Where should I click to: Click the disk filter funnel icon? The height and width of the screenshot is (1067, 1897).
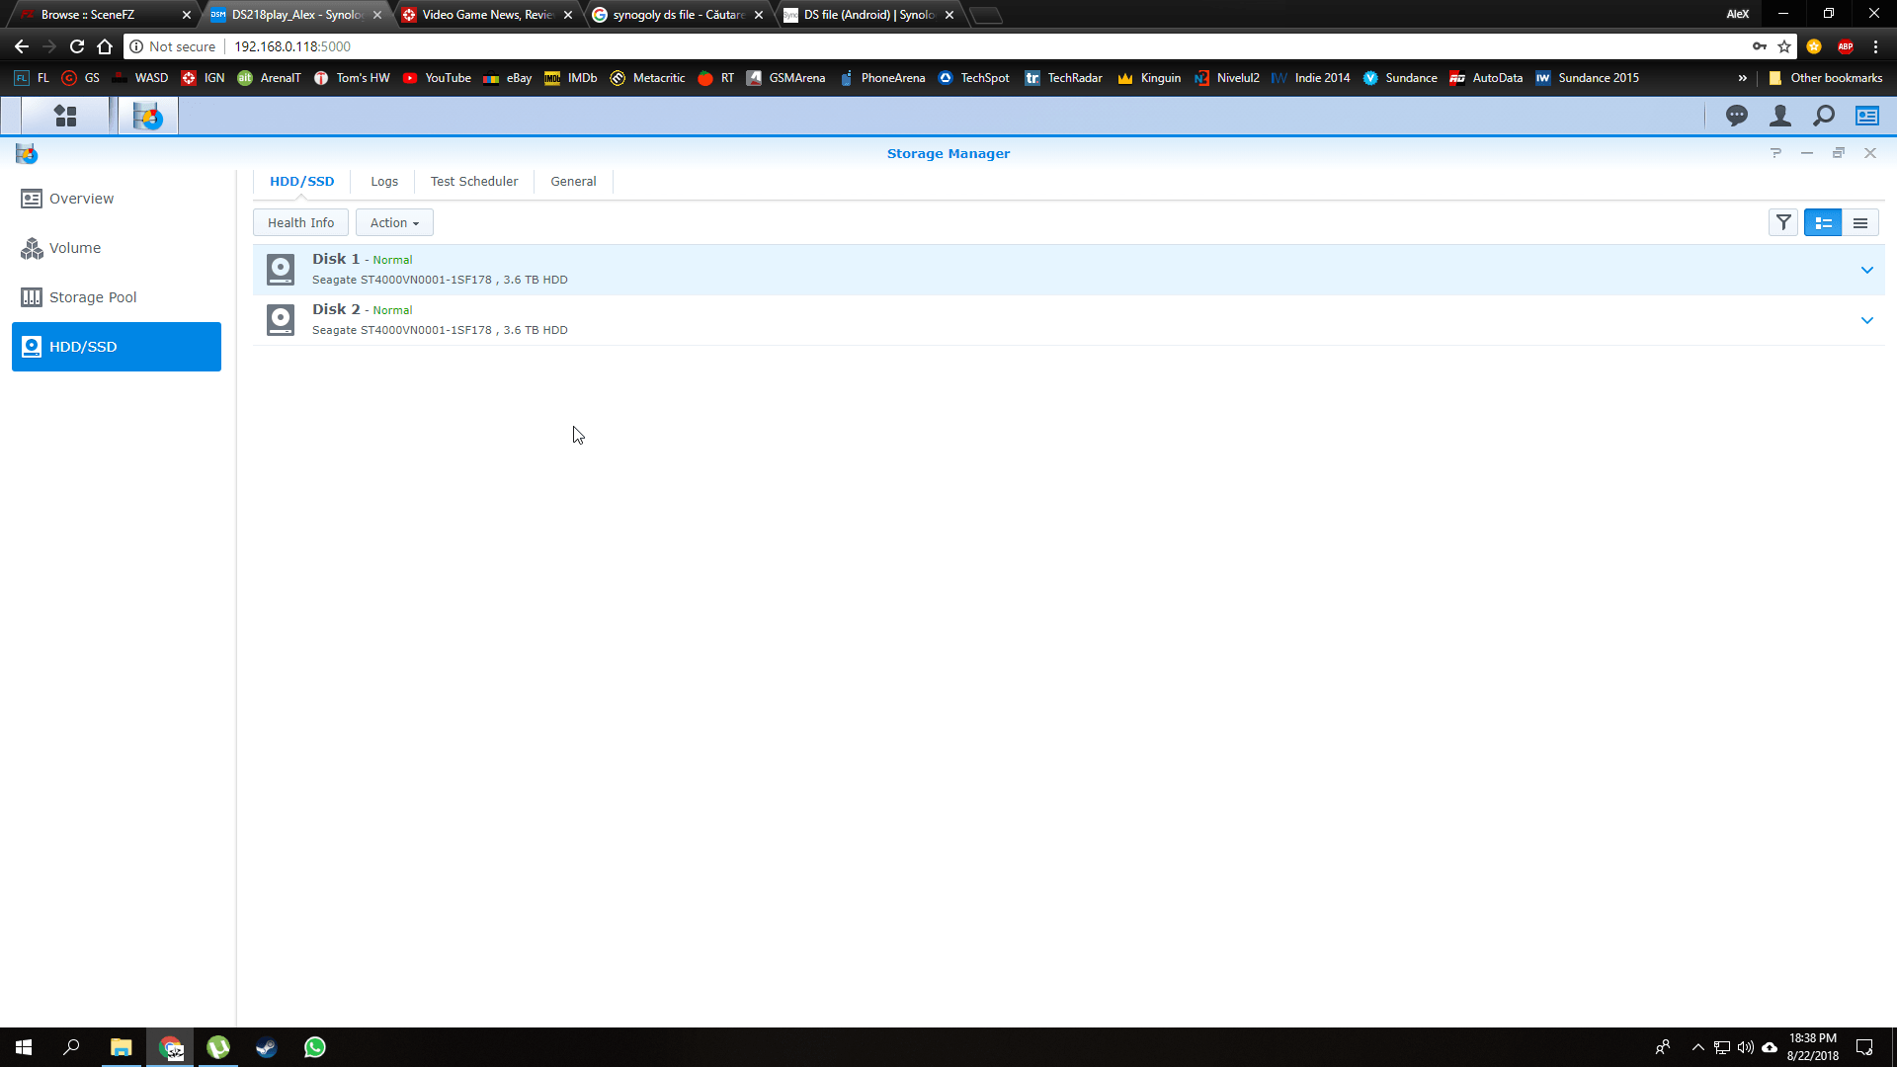[x=1783, y=223]
